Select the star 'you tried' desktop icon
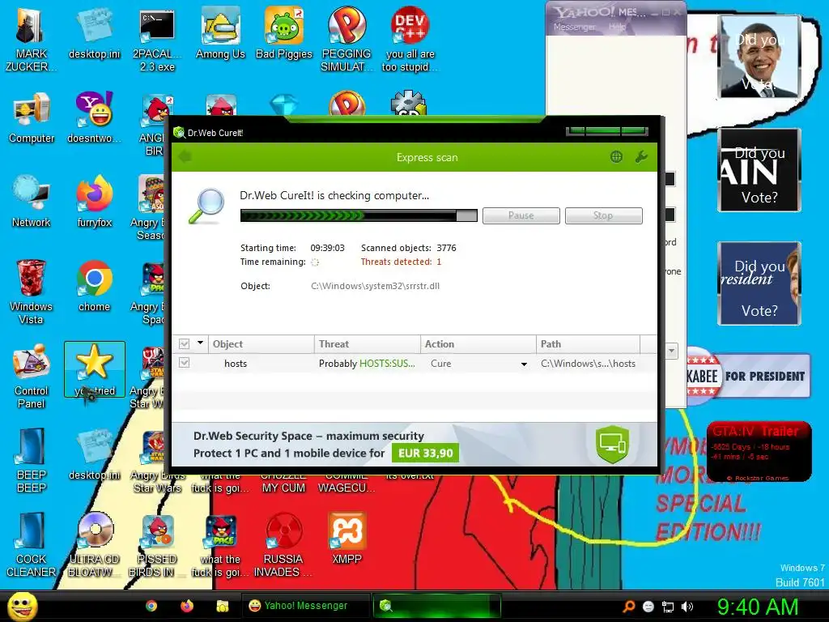The width and height of the screenshot is (829, 622). [95, 369]
